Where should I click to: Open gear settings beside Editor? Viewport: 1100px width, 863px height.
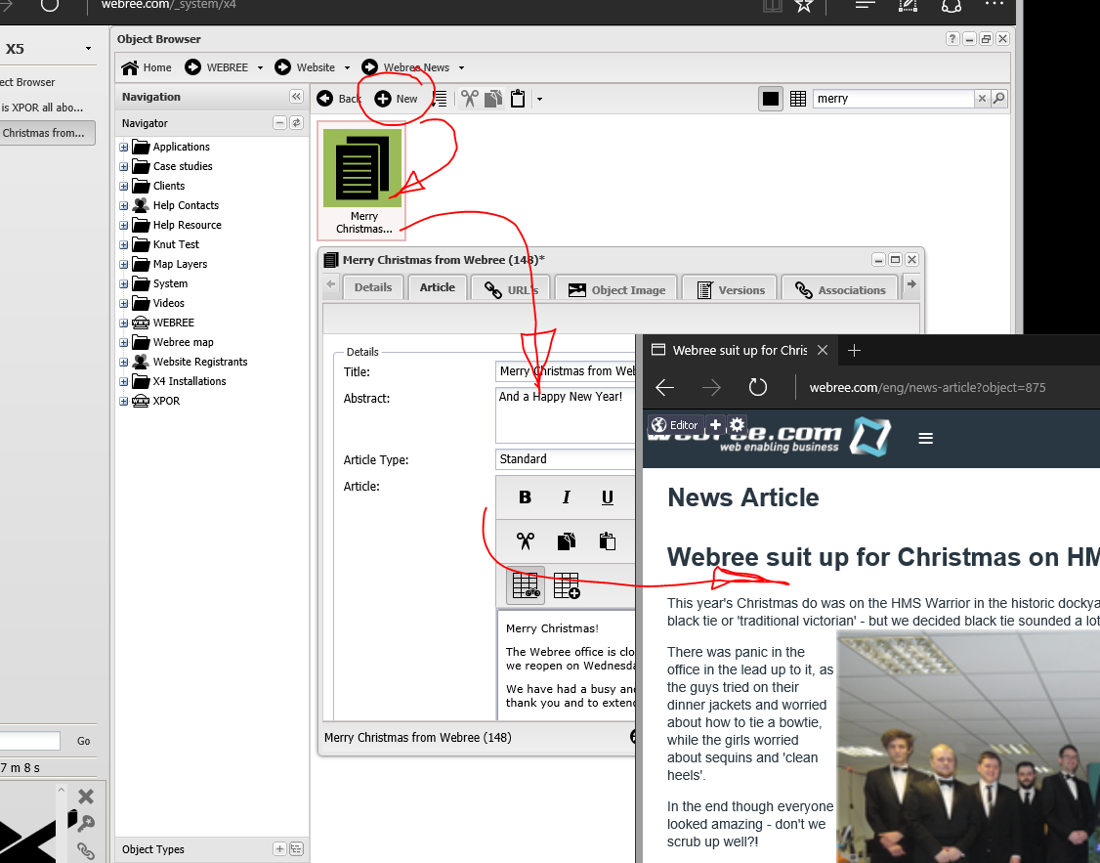pos(737,424)
